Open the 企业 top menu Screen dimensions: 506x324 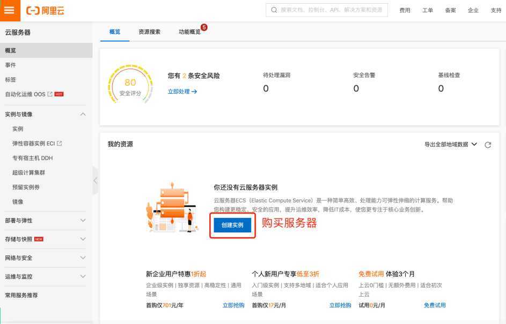pyautogui.click(x=473, y=10)
